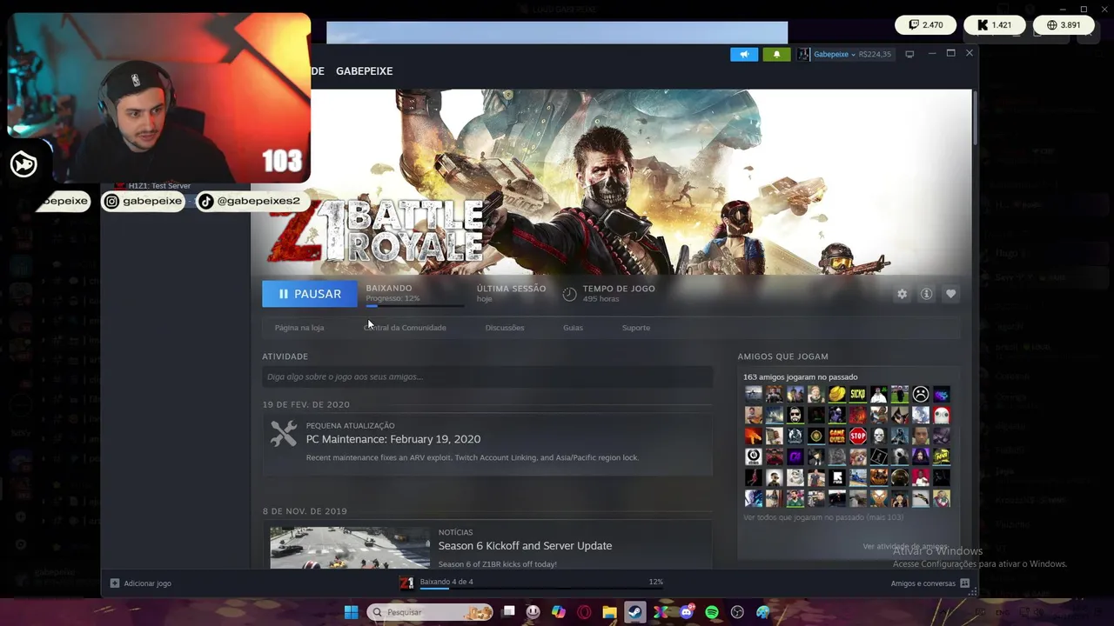
Task: Open Task View on the taskbar
Action: [x=509, y=612]
